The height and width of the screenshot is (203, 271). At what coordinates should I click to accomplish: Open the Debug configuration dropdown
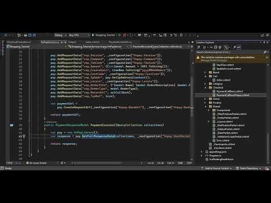click(x=60, y=35)
